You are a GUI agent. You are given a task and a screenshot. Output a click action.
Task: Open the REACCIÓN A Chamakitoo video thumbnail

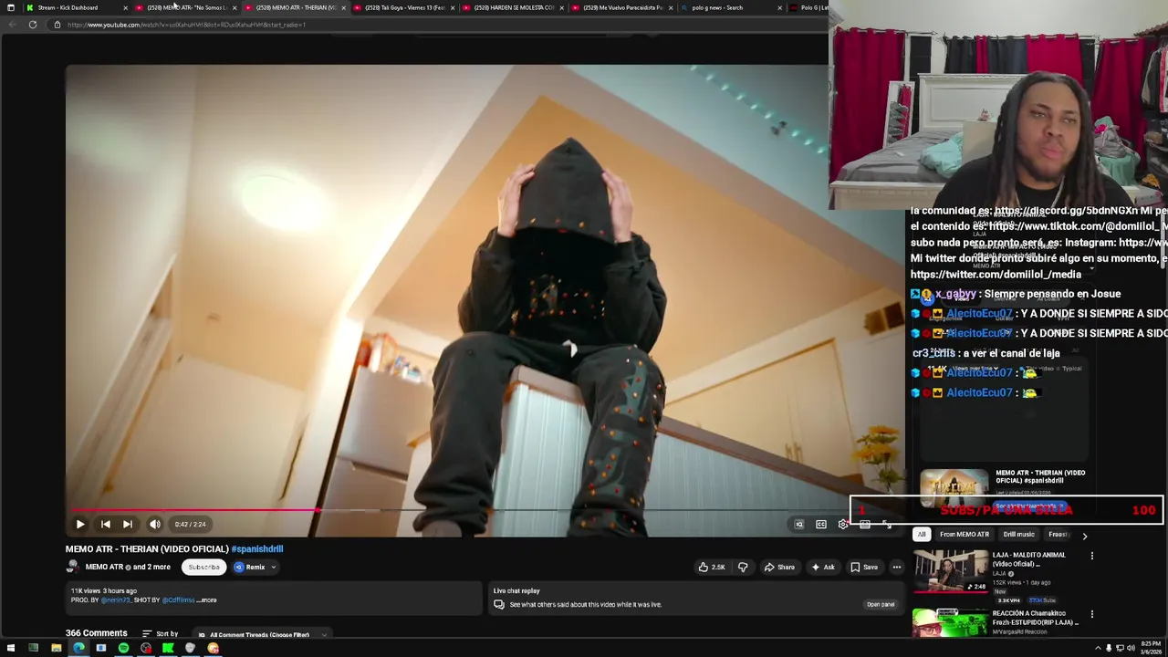[950, 622]
